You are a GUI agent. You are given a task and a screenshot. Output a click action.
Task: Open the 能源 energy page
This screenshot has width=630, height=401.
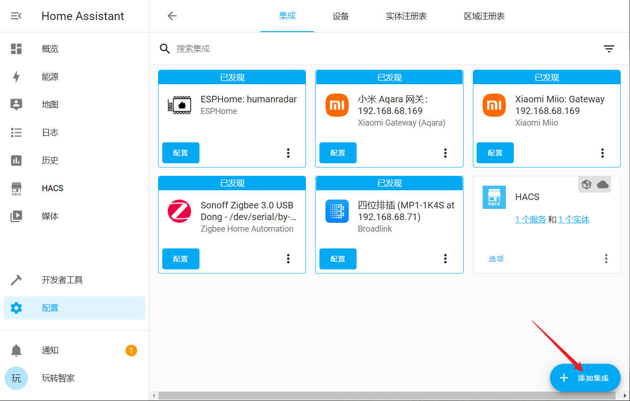point(74,77)
